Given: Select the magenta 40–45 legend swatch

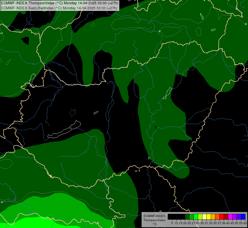Looking at the screenshot, I should click(230, 217).
